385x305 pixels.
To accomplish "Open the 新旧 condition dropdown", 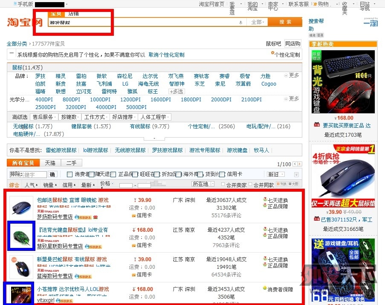I will (x=276, y=174).
